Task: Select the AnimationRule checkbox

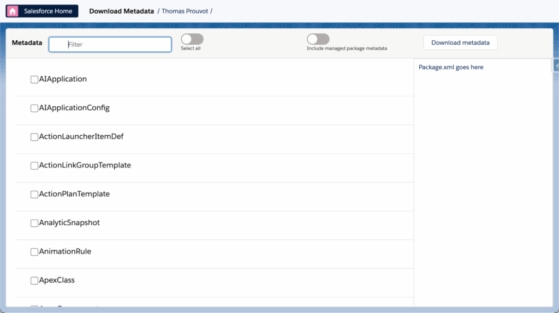Action: pyautogui.click(x=34, y=252)
